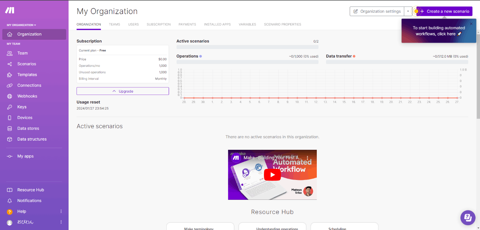480x230 pixels.
Task: Click the Connections link icon
Action: point(10,85)
